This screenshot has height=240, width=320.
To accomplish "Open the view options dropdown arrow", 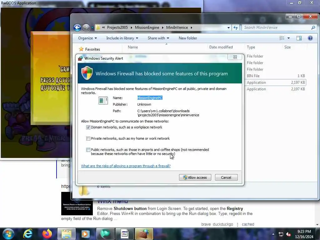I will (288, 38).
